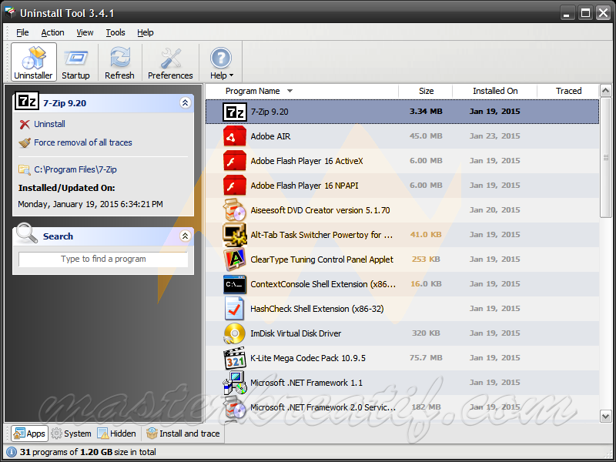
Task: Click the 320 KB size value
Action: [426, 333]
